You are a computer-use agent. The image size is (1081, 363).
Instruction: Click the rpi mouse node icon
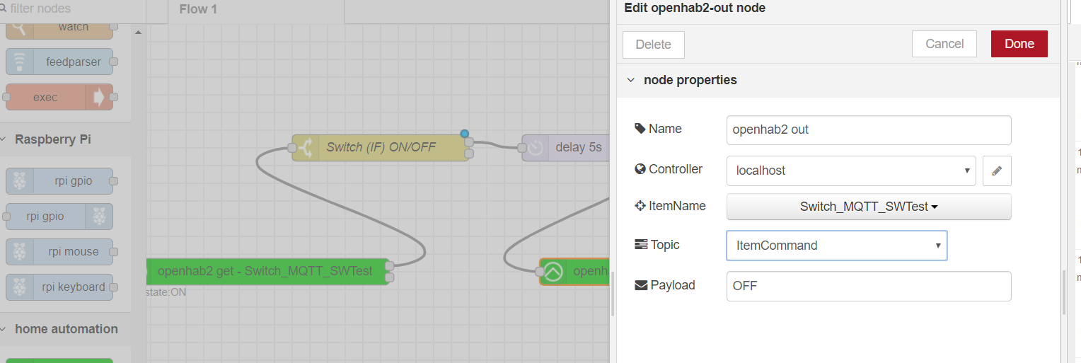(19, 252)
